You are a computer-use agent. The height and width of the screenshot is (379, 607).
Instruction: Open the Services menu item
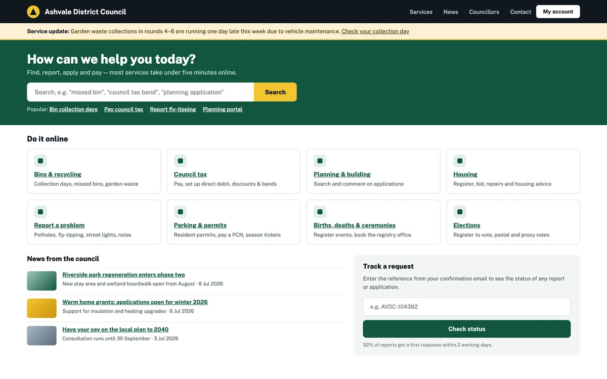click(x=421, y=12)
